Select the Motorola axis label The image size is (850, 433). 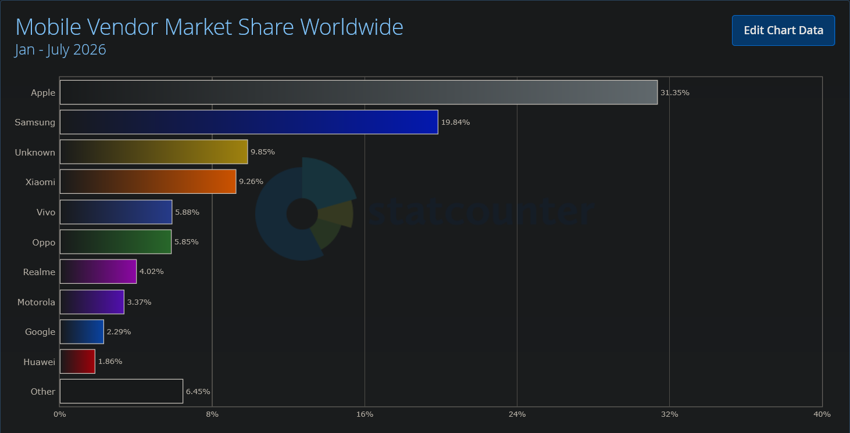[37, 302]
